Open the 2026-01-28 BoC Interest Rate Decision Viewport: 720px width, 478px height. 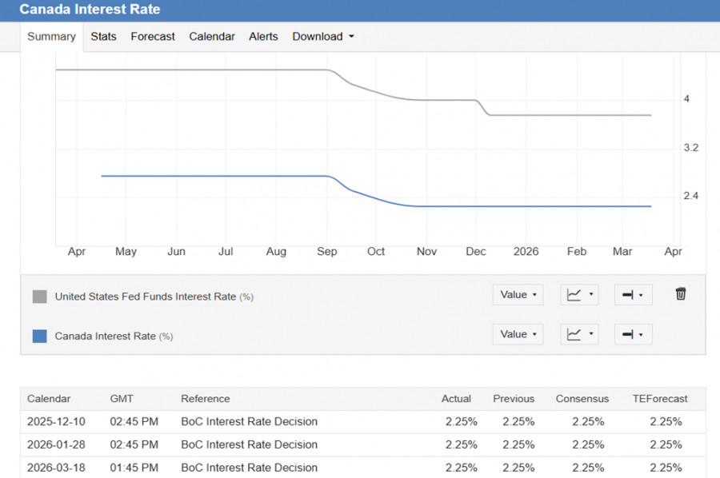tap(249, 444)
